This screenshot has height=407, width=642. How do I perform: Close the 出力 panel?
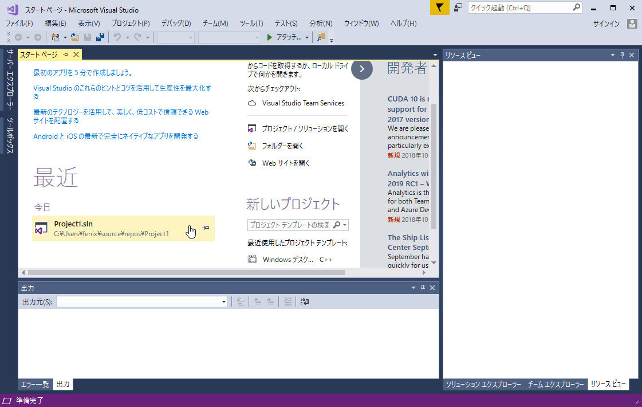(x=432, y=288)
